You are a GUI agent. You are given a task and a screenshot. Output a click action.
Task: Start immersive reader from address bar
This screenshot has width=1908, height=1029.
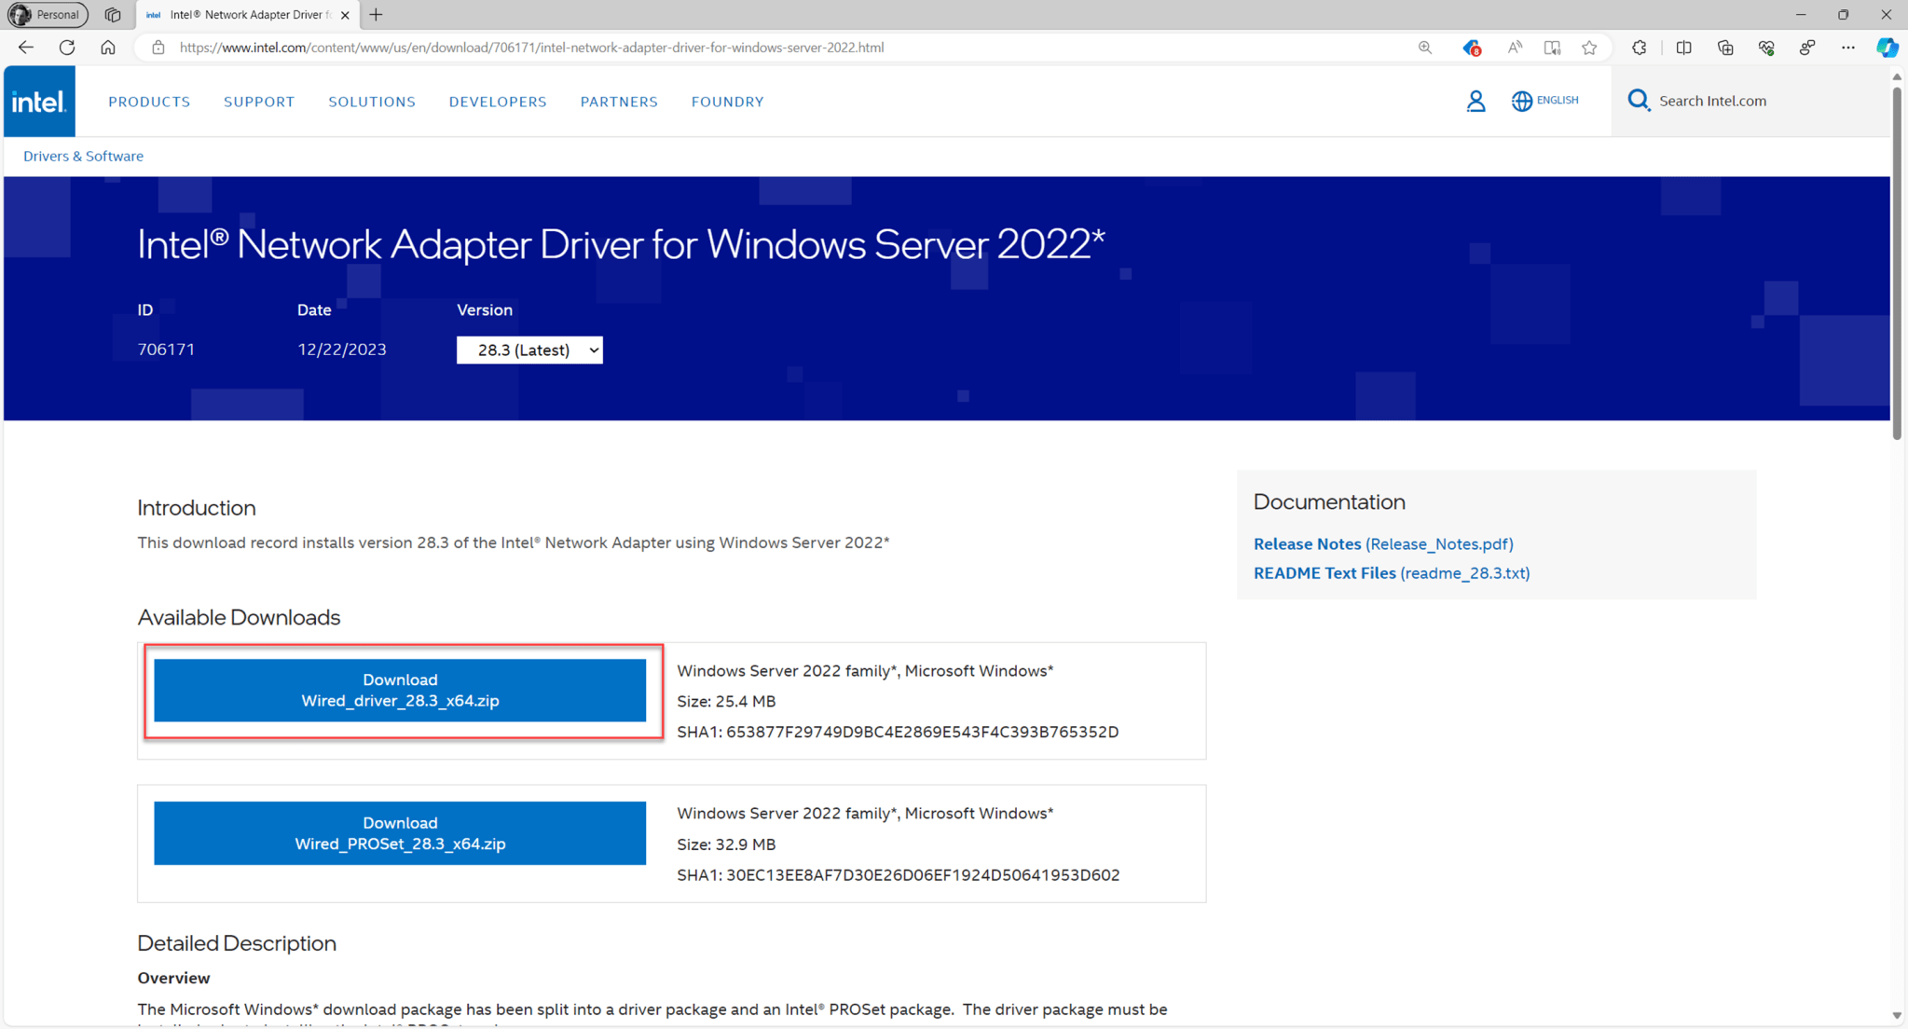1551,47
